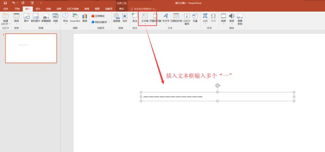
Task: Open the 文件 (File) menu
Action: pos(6,9)
